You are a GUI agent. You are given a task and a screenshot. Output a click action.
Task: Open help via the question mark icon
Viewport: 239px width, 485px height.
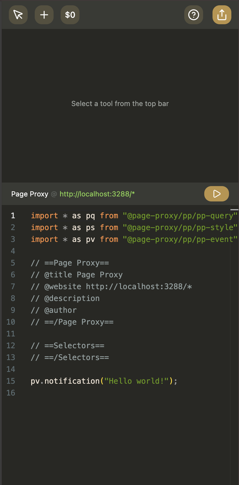point(194,15)
